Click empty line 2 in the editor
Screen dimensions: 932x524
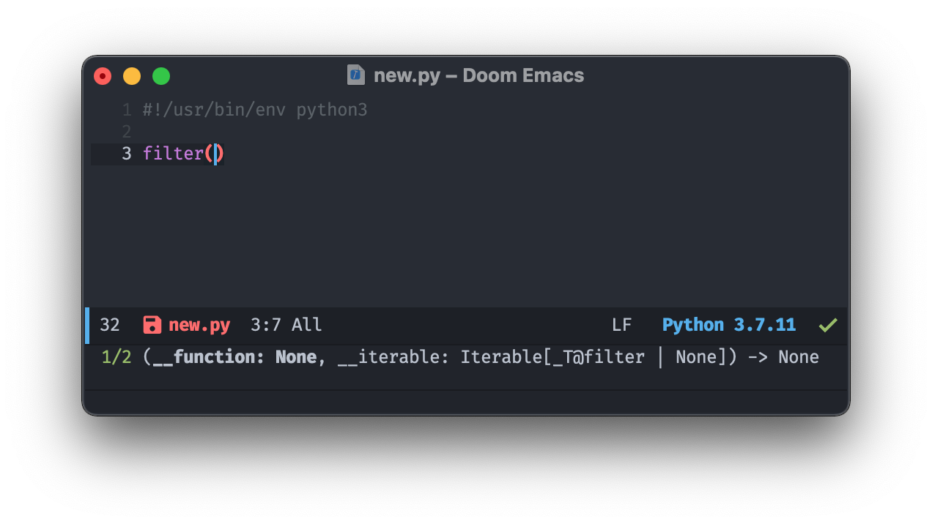coord(469,132)
